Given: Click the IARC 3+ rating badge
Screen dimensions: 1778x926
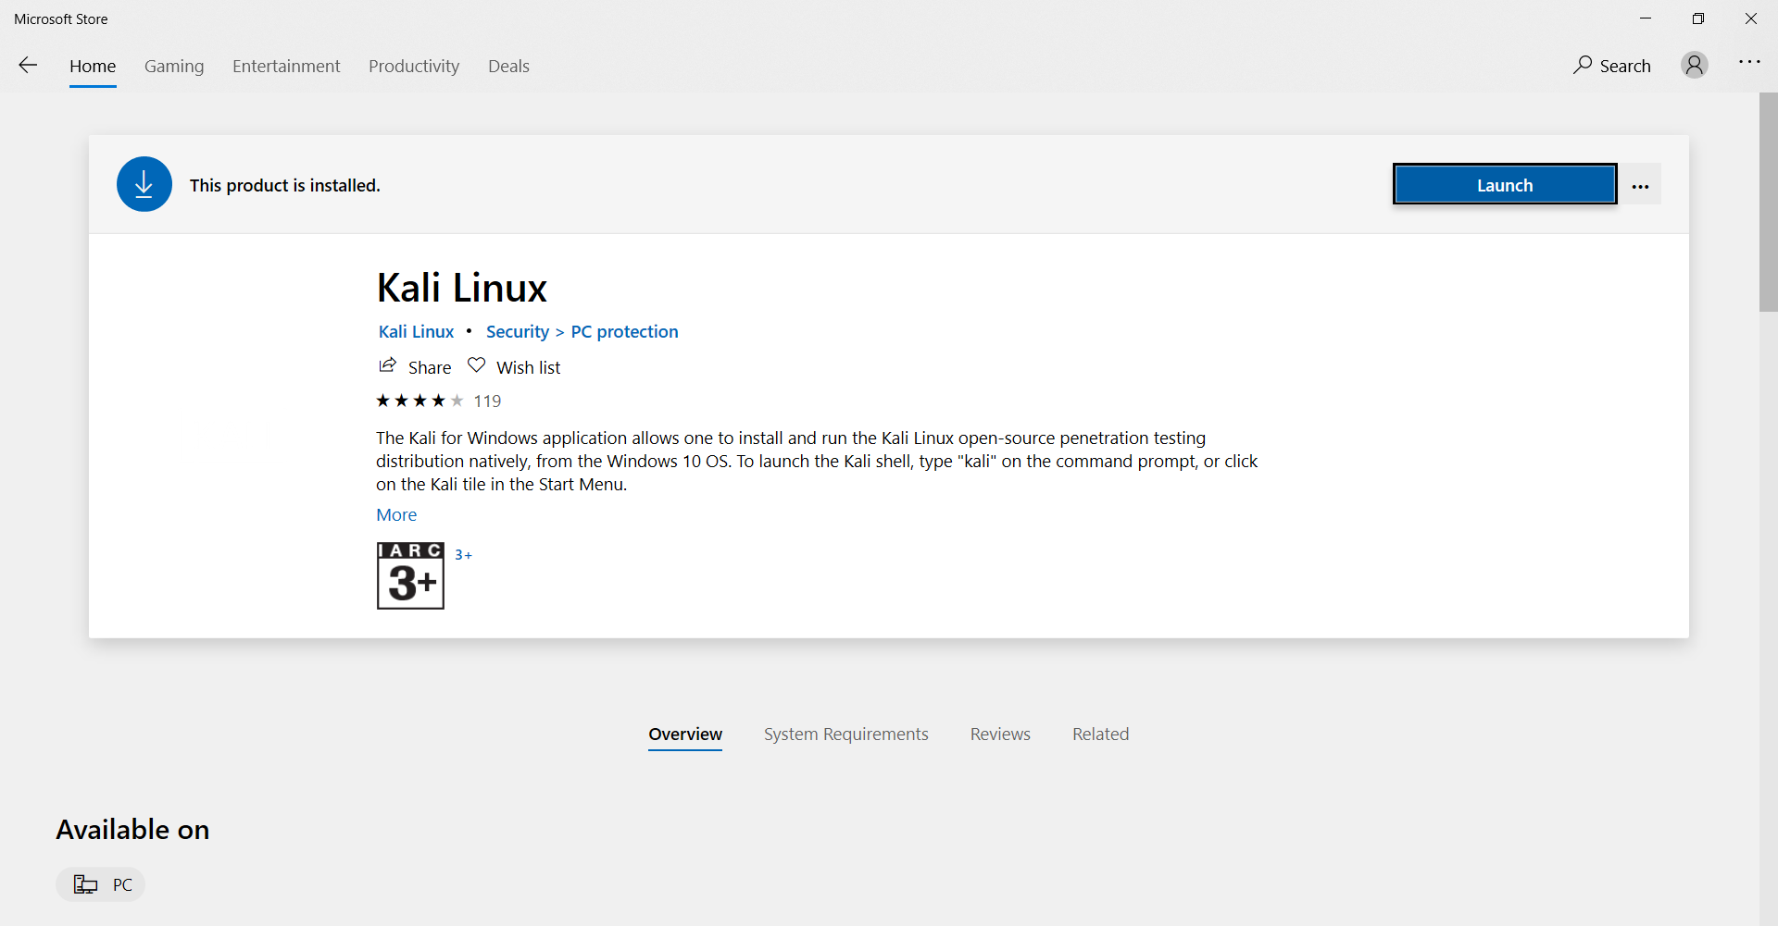Looking at the screenshot, I should click(x=410, y=575).
